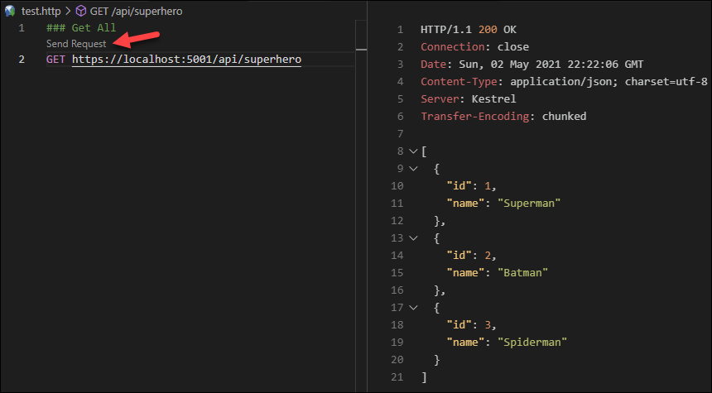Click the minimap scrollbar of request editor
Image resolution: width=712 pixels, height=393 pixels.
[361, 204]
